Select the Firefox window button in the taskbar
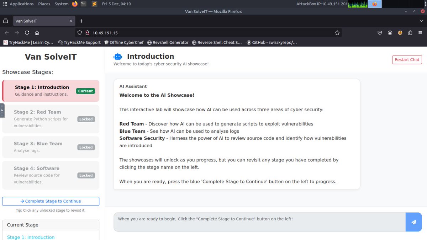Viewport: 427px width, 240px height. (374, 4)
